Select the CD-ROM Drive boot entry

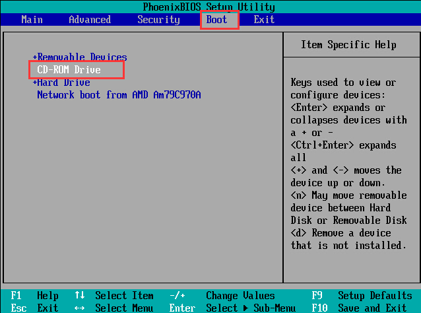click(69, 69)
